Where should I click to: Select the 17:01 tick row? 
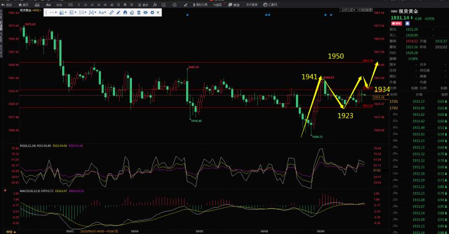pyautogui.click(x=419, y=101)
